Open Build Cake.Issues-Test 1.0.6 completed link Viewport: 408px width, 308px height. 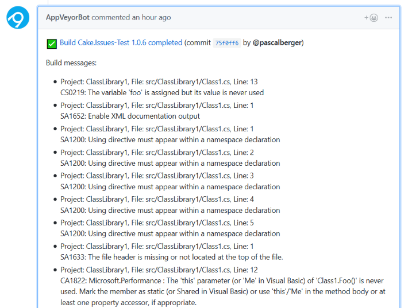pyautogui.click(x=121, y=42)
